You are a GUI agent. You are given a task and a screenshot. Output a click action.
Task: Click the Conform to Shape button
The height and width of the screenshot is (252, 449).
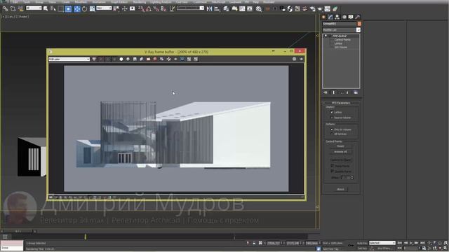coord(340,160)
